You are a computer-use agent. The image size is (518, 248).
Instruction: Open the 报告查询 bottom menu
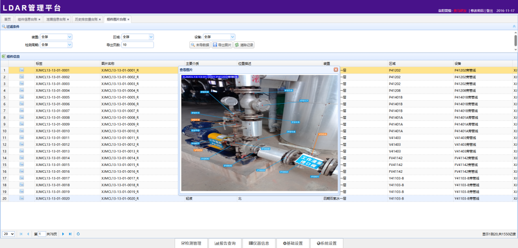point(225,243)
